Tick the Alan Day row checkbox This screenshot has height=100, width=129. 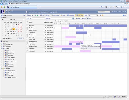click(x=27, y=26)
